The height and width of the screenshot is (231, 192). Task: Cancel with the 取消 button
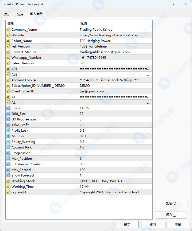pos(153,224)
